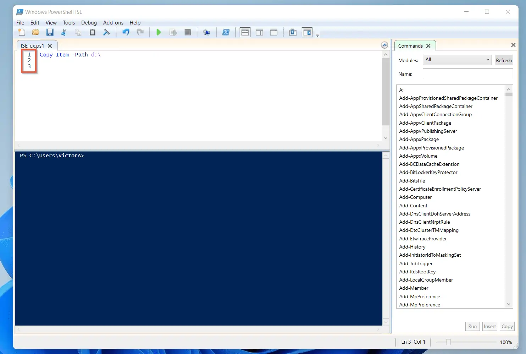Open toolbar overflow options arrow
The width and height of the screenshot is (526, 354).
[317, 35]
